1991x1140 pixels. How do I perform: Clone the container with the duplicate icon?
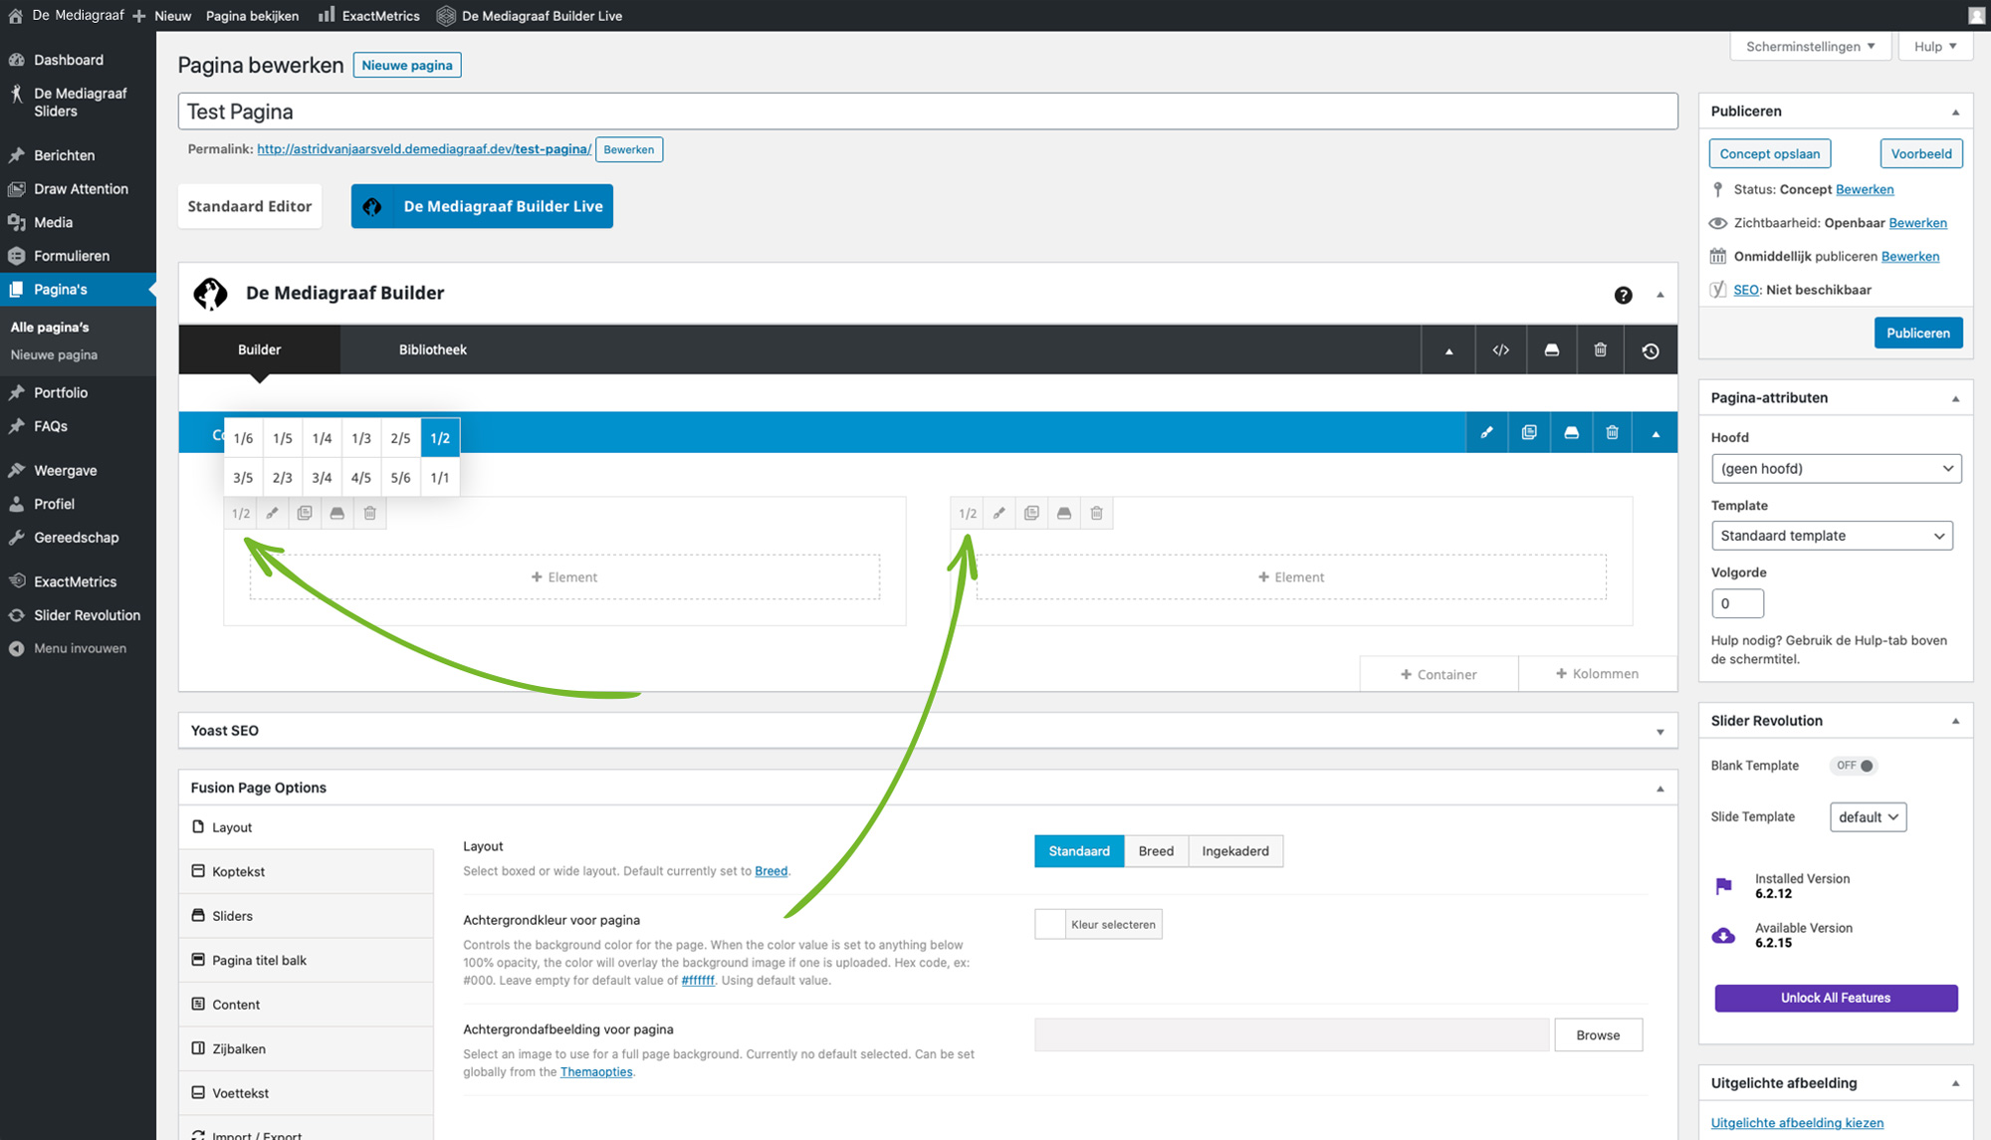pos(1529,433)
